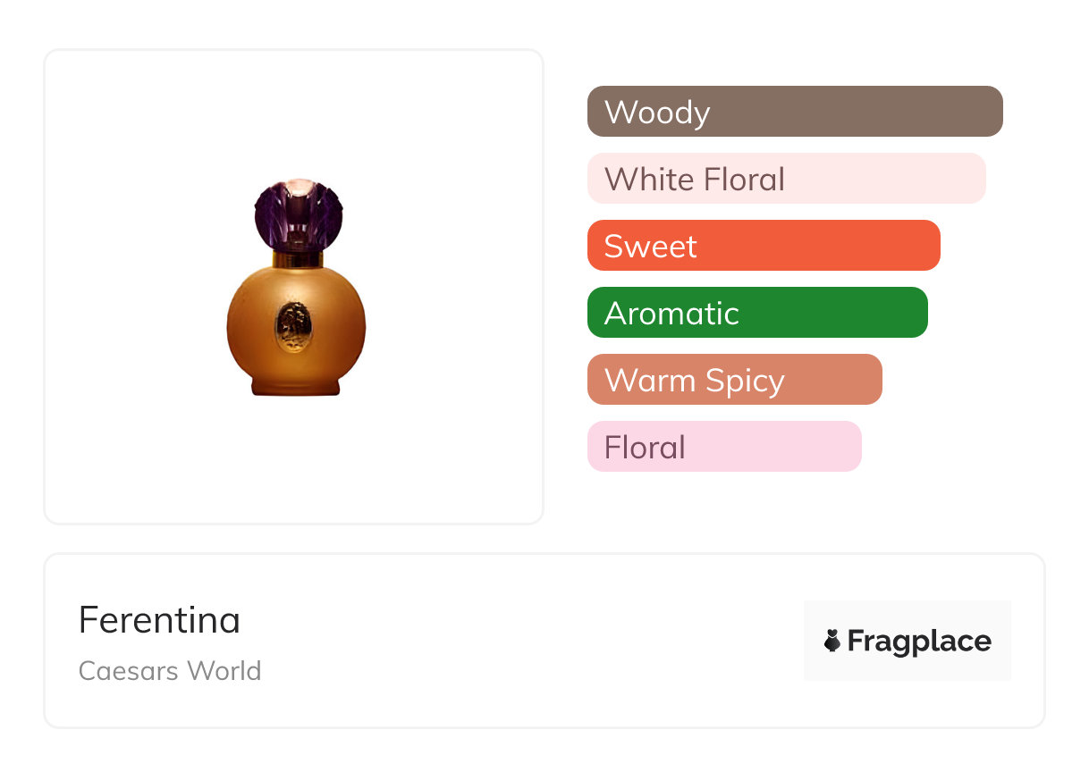This screenshot has height=772, width=1089.
Task: Click the word 'Woody' label text
Action: pos(657,112)
